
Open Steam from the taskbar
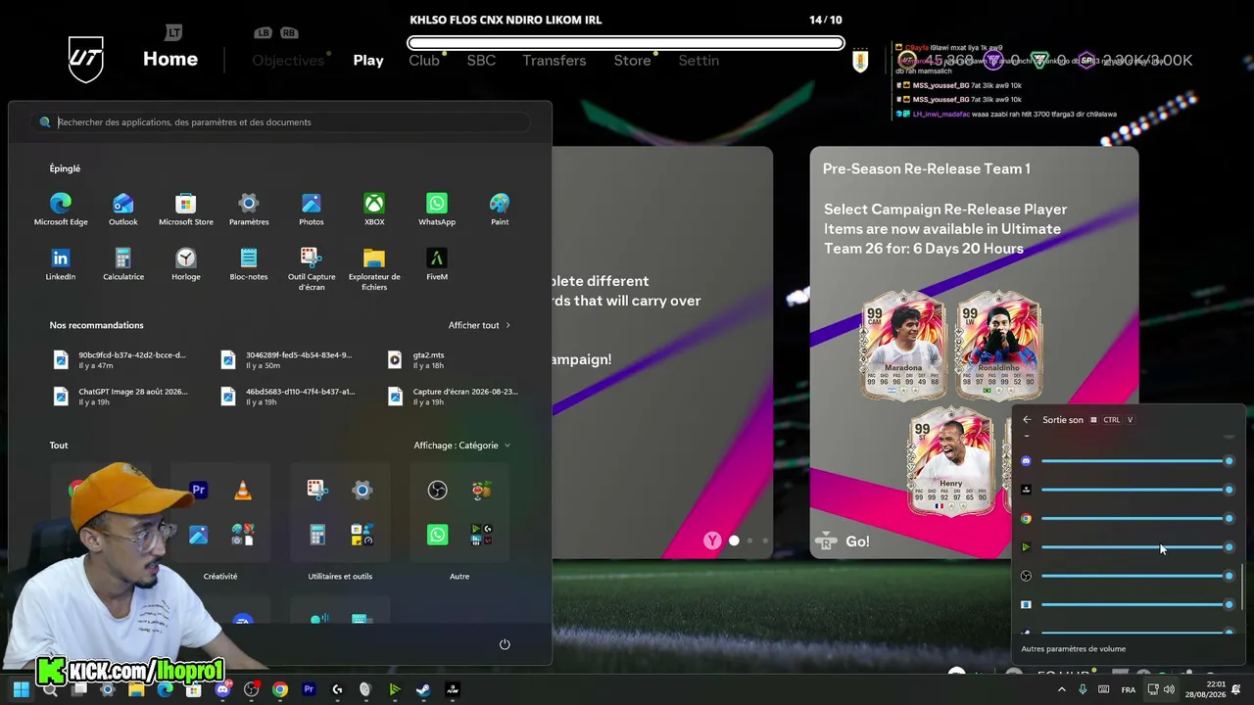(423, 689)
